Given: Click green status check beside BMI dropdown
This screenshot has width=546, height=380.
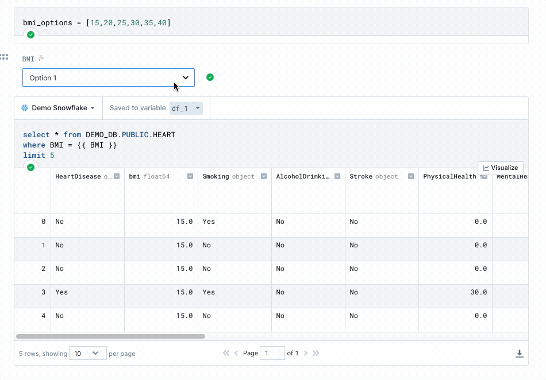Looking at the screenshot, I should click(x=210, y=77).
